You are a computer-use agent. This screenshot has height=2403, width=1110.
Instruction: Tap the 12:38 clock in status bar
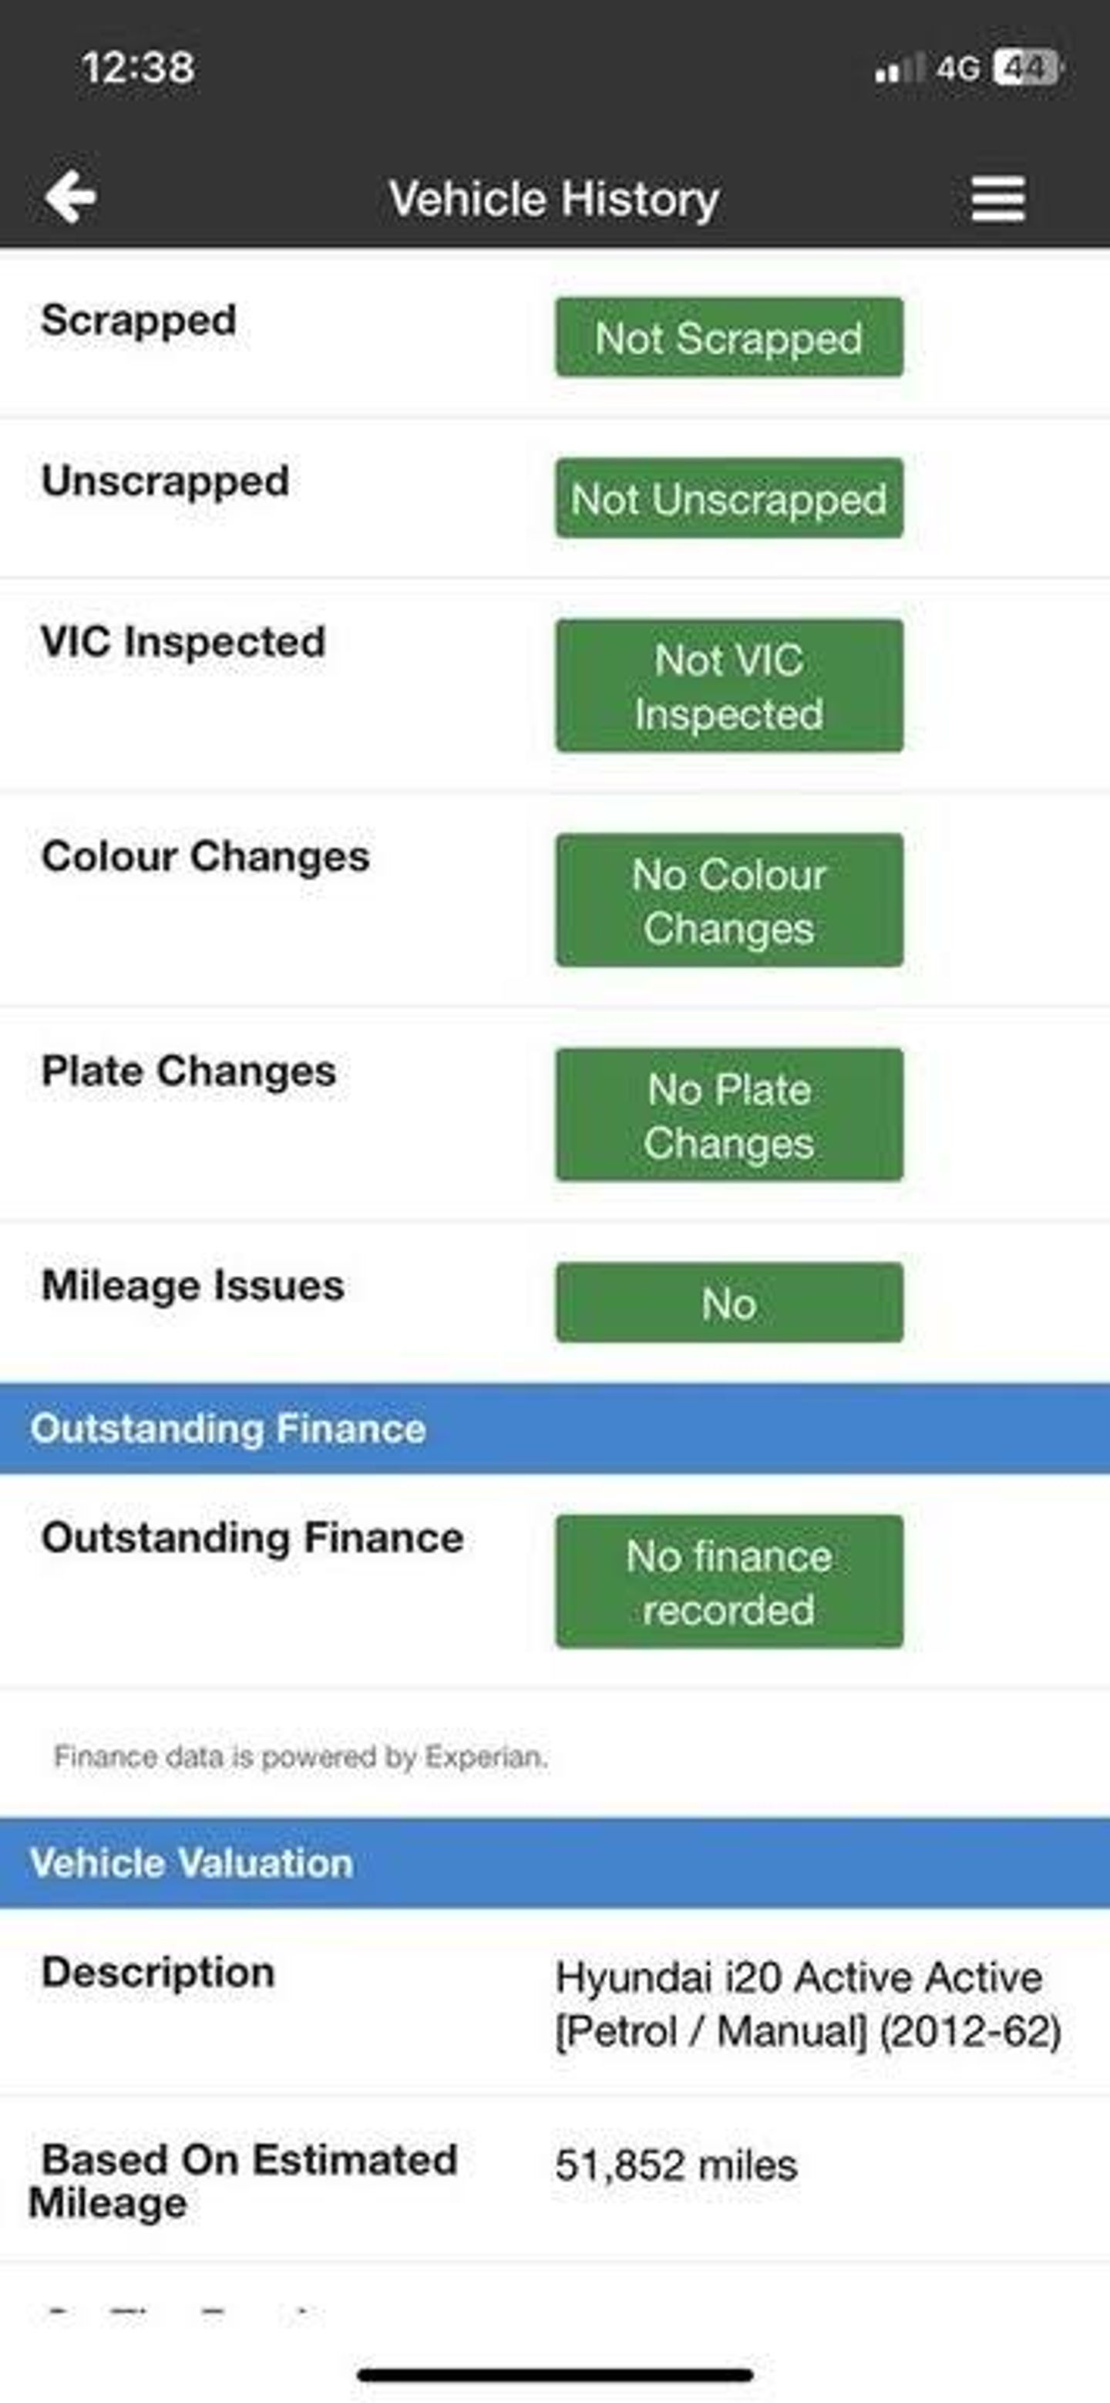[138, 68]
